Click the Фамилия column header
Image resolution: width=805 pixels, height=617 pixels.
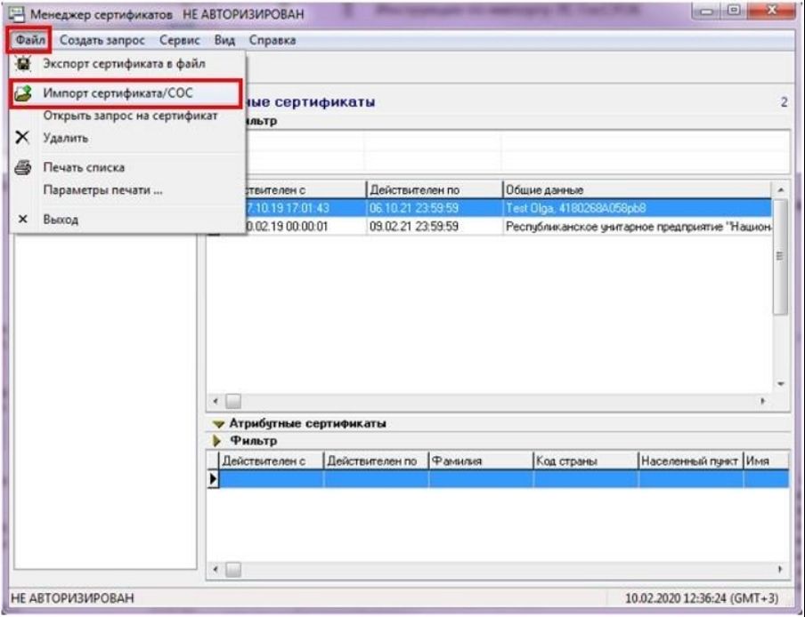[x=480, y=461]
